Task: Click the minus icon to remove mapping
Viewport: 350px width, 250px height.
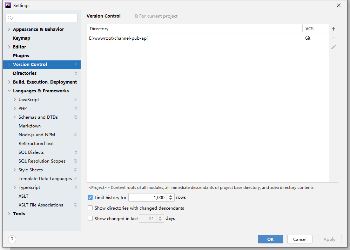Action: click(334, 38)
